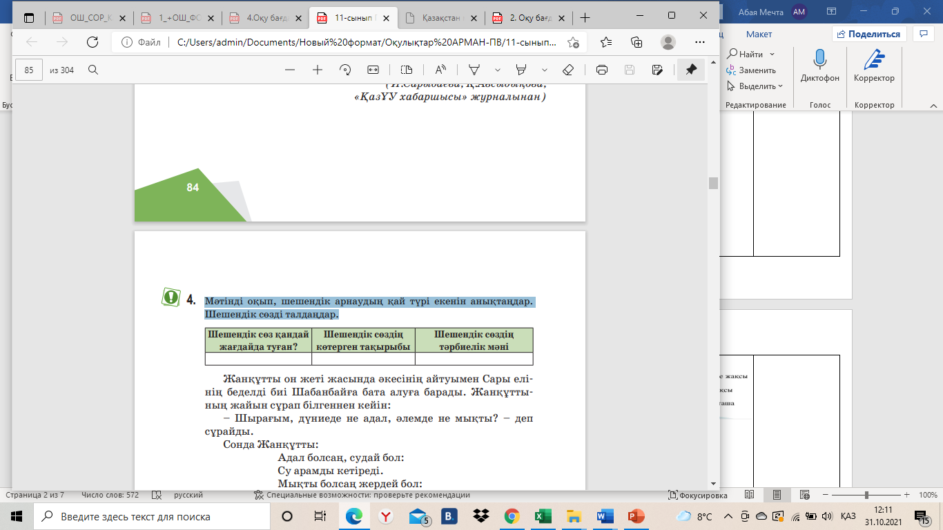Open Google Chrome from the taskbar
Image resolution: width=943 pixels, height=530 pixels.
512,516
